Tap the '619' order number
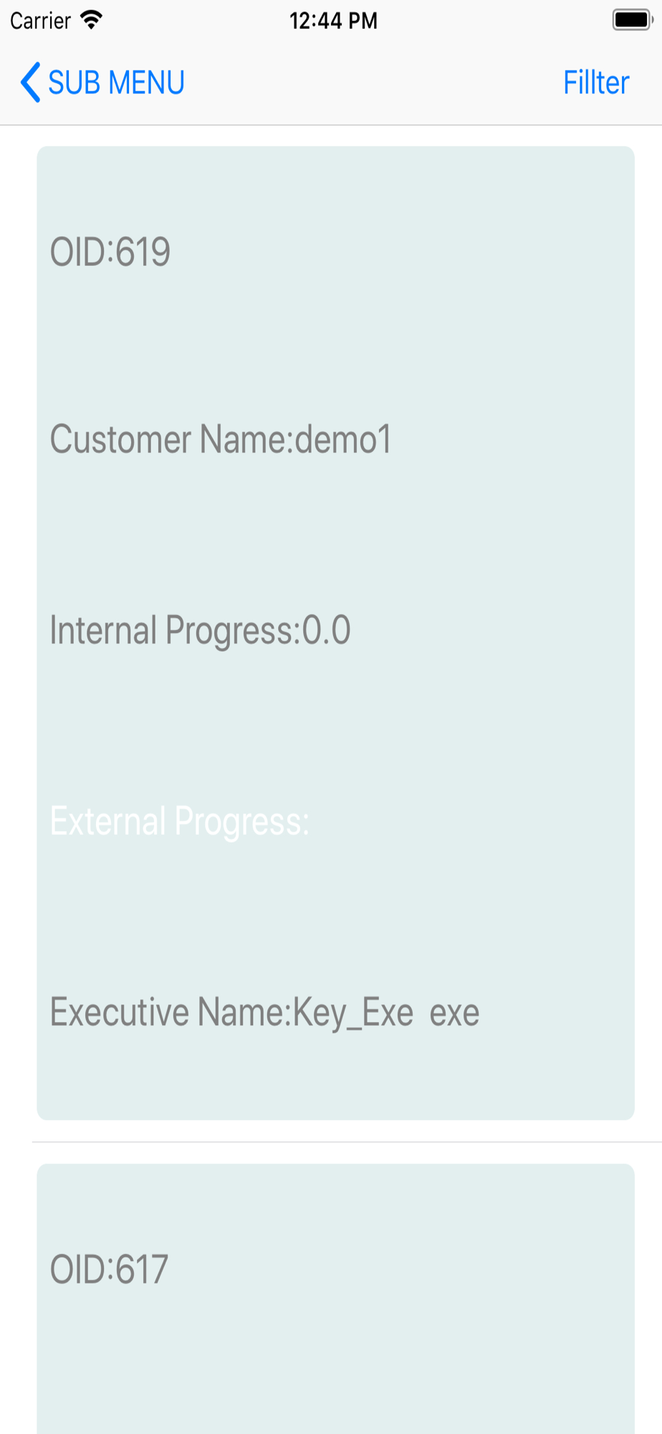 point(143,252)
